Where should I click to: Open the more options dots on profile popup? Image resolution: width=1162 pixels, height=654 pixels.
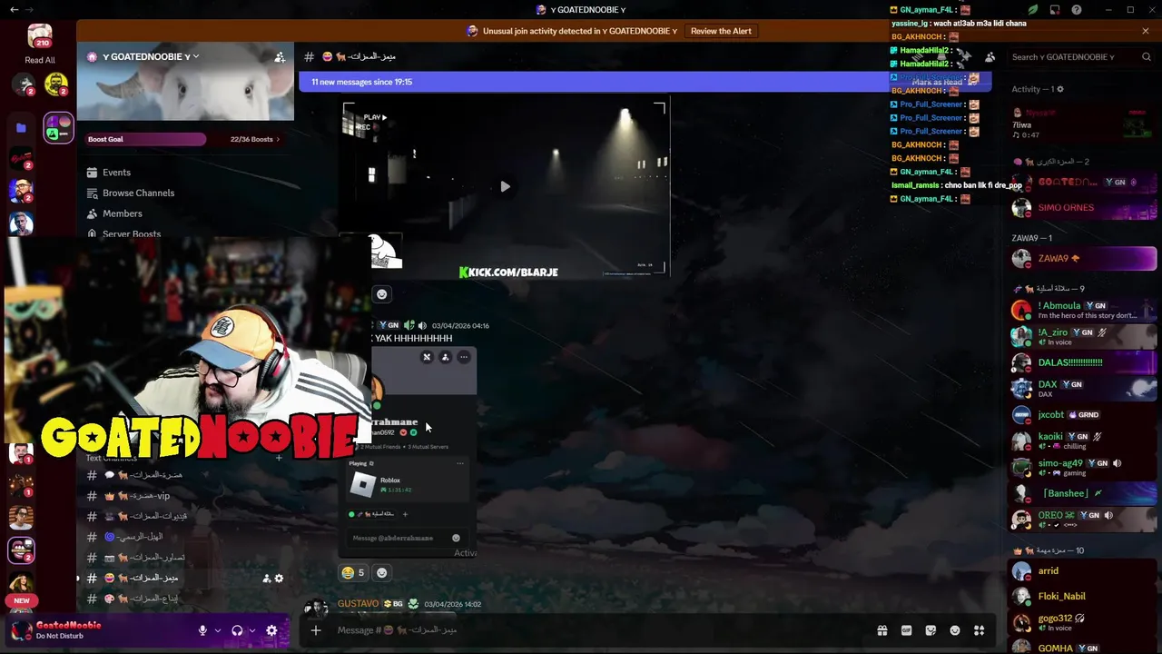(x=464, y=357)
